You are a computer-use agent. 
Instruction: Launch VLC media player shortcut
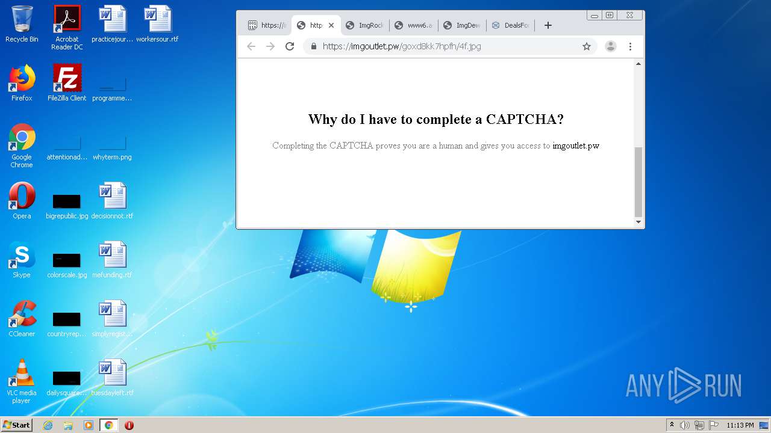tap(22, 381)
